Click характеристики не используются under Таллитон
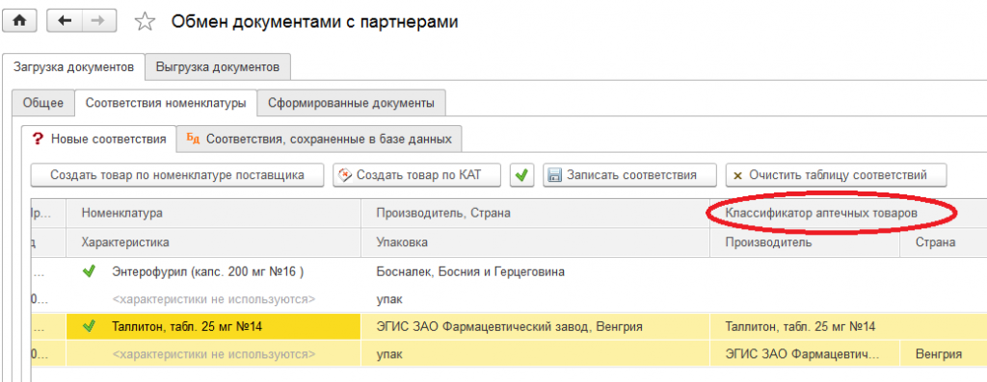987x382 pixels. click(213, 354)
